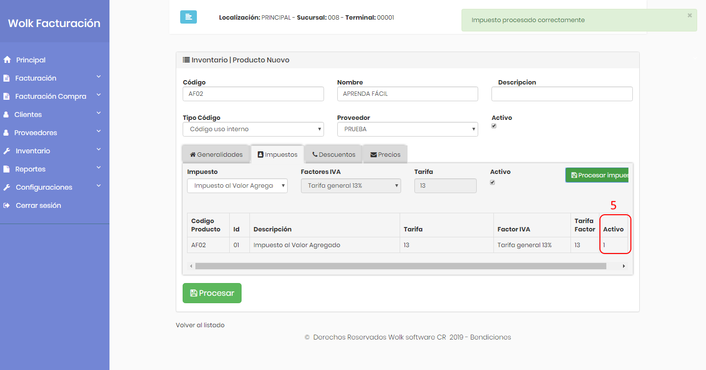Open the Impuesto dropdown
The image size is (706, 370).
(x=237, y=186)
